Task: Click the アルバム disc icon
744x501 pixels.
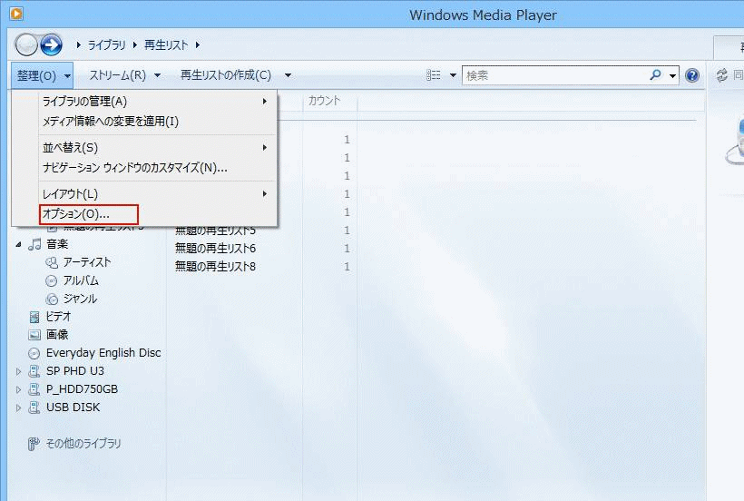Action: pos(51,280)
